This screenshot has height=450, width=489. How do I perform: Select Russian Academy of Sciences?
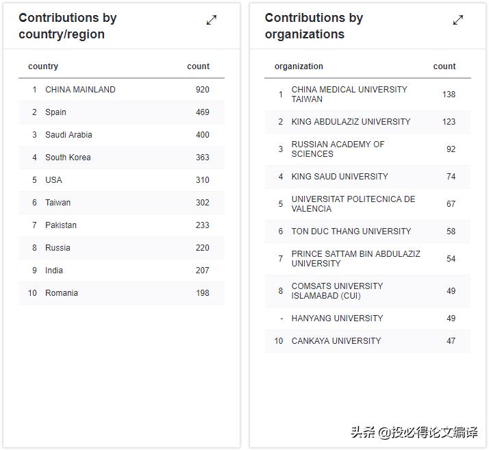point(338,149)
